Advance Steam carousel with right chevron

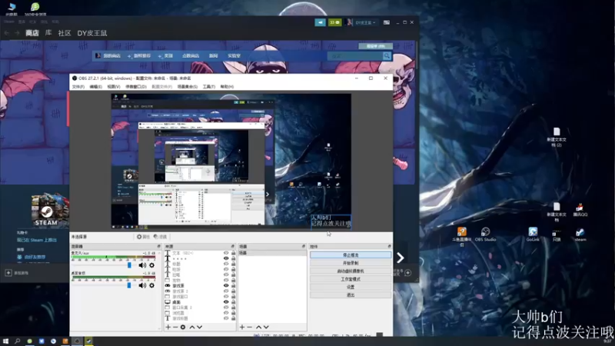click(x=400, y=258)
